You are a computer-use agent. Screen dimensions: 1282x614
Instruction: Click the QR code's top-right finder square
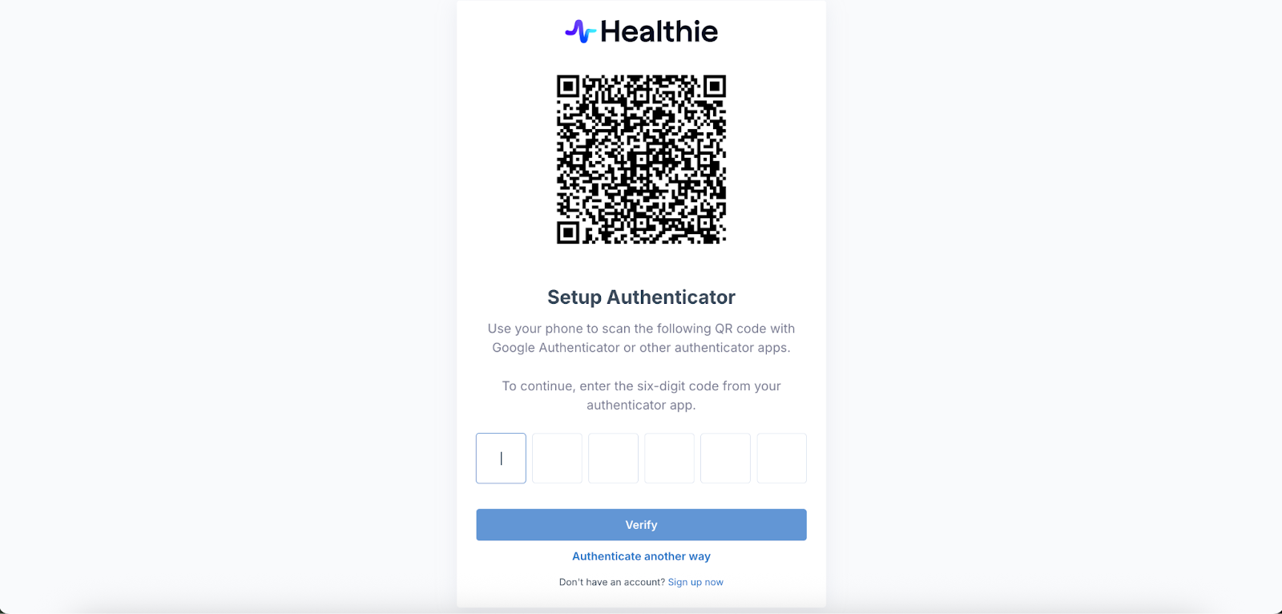coord(715,86)
